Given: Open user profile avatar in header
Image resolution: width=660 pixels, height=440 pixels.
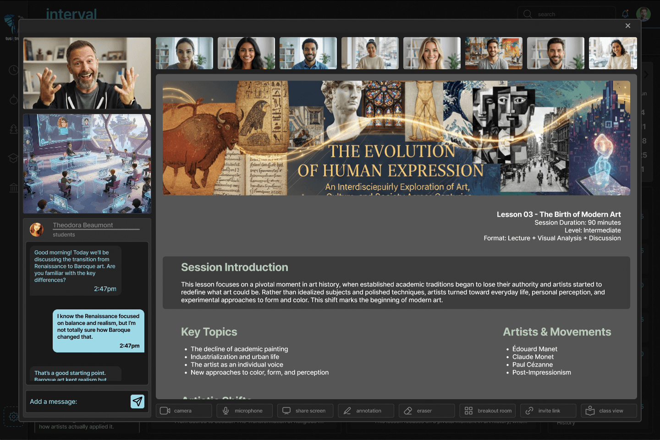Looking at the screenshot, I should [x=643, y=14].
